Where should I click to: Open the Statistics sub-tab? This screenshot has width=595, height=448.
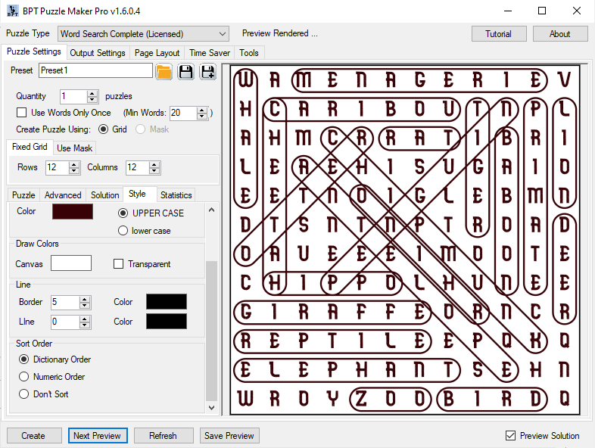click(176, 195)
